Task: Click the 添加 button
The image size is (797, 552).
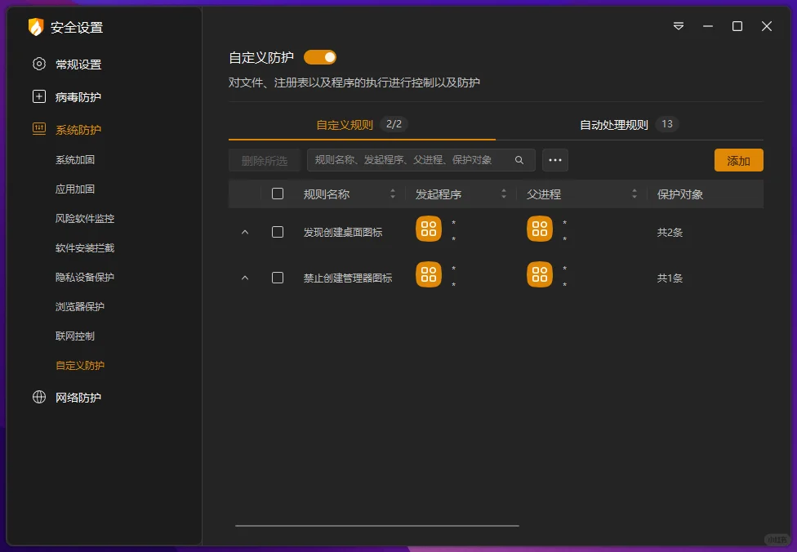Action: (x=738, y=160)
